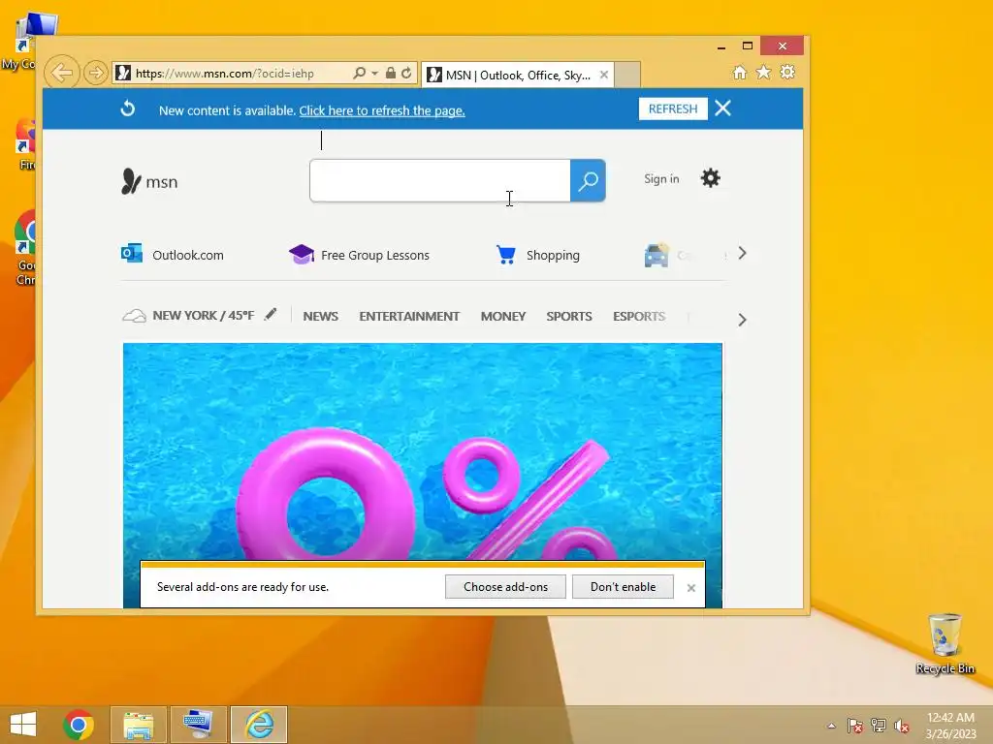Viewport: 993px width, 744px height.
Task: Open the MONEY section
Action: pos(503,317)
